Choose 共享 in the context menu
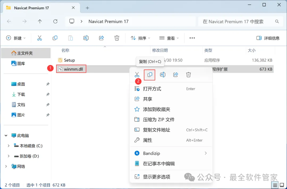Viewport: 287px width, 189px height. tap(171, 99)
